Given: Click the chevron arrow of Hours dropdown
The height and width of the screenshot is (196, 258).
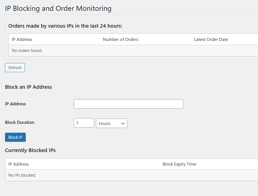Looking at the screenshot, I should click(x=123, y=124).
